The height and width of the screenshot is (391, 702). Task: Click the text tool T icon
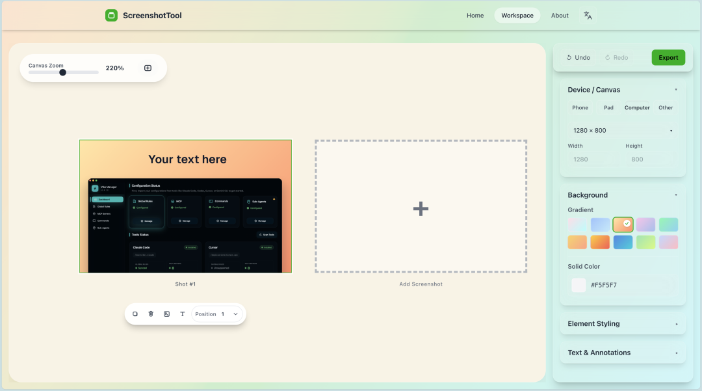point(182,314)
